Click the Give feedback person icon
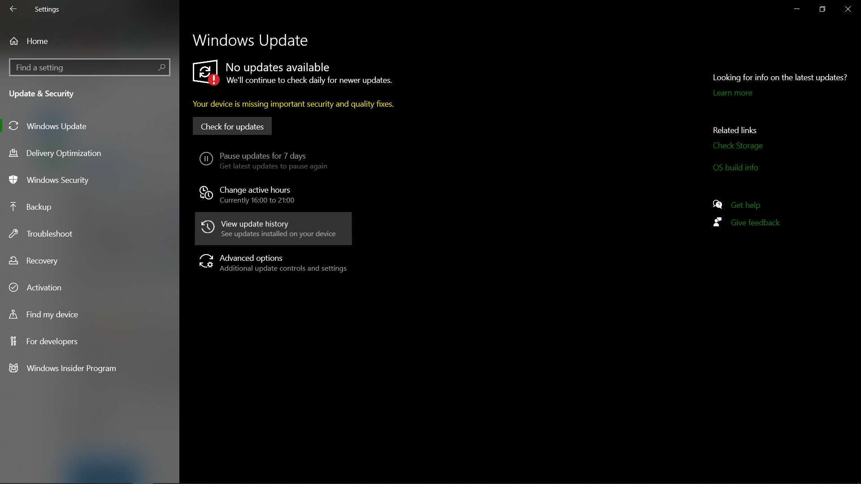Image resolution: width=861 pixels, height=484 pixels. (x=717, y=222)
